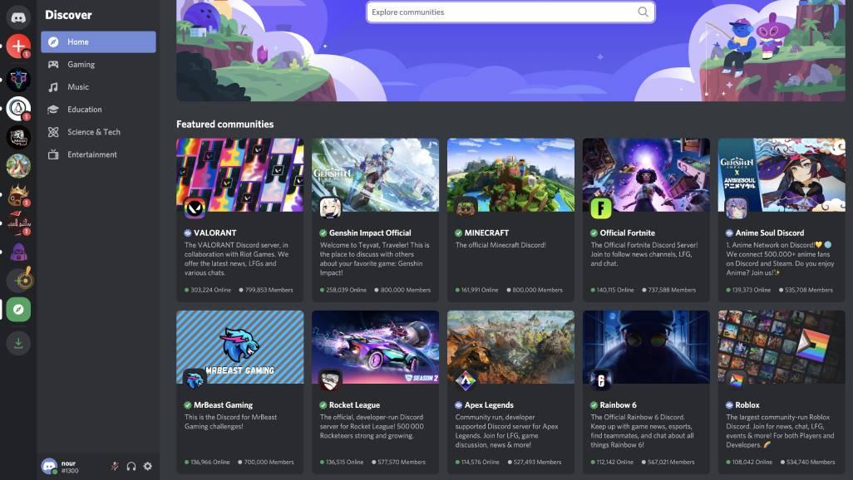This screenshot has width=853, height=480.
Task: Toggle headphones deafen
Action: pos(131,466)
